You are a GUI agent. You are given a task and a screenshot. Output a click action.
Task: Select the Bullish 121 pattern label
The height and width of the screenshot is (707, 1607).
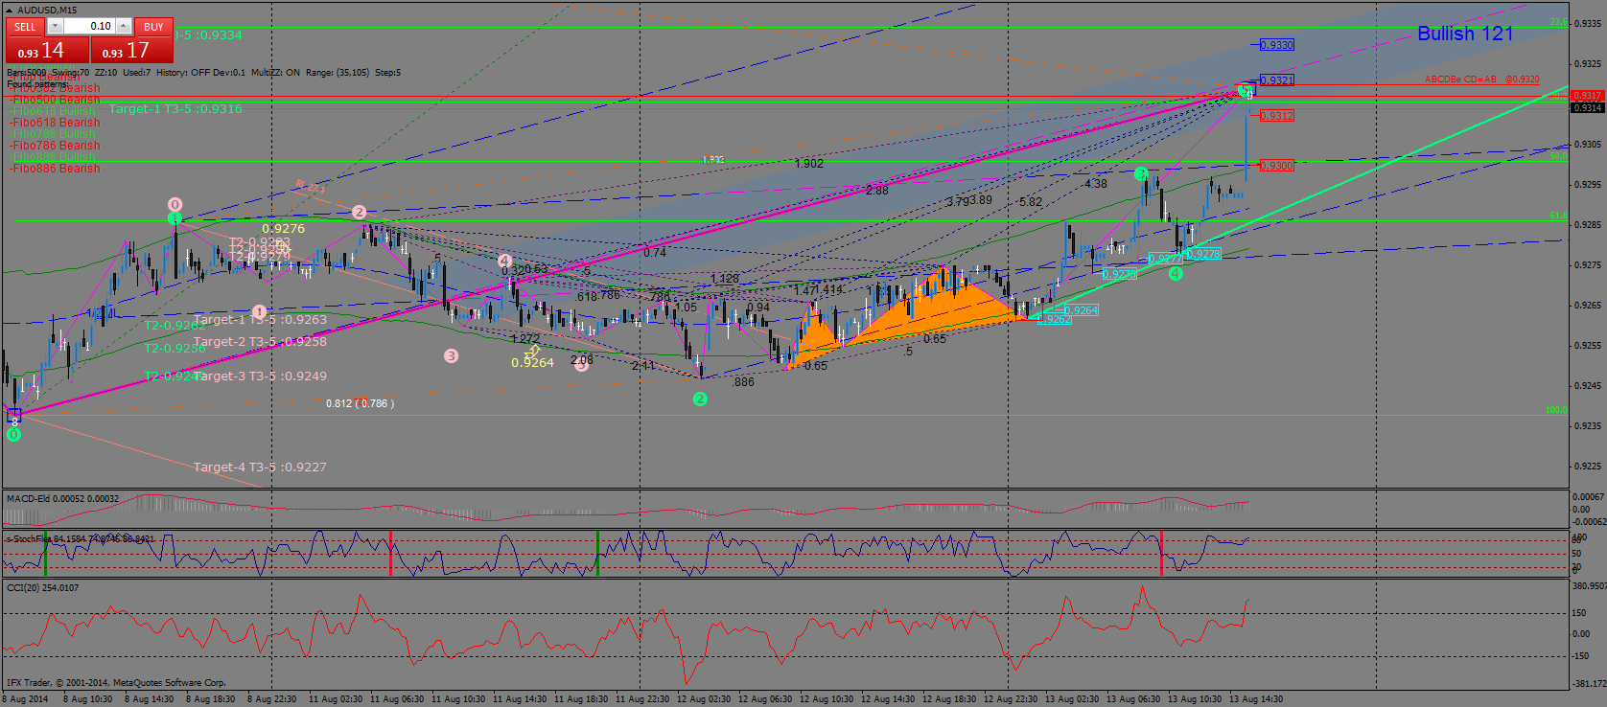pyautogui.click(x=1464, y=34)
